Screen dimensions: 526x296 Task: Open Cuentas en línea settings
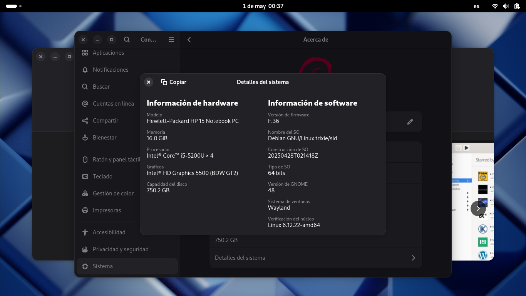tap(127, 104)
